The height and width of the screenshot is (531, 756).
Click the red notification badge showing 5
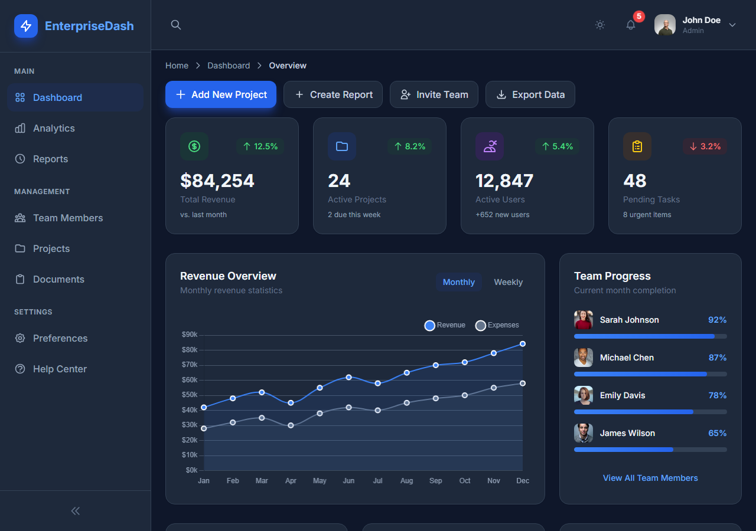click(639, 17)
